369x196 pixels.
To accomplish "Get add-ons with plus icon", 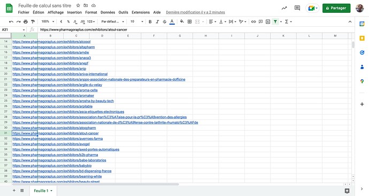I will (x=362, y=104).
